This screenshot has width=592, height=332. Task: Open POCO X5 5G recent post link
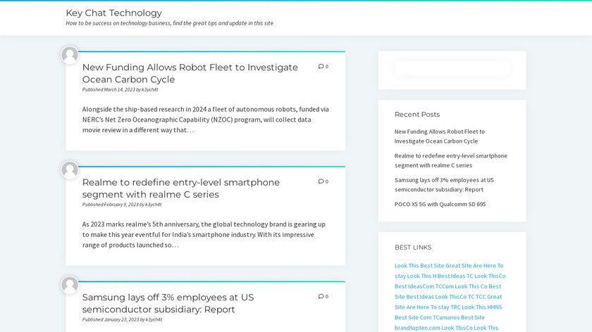point(440,204)
